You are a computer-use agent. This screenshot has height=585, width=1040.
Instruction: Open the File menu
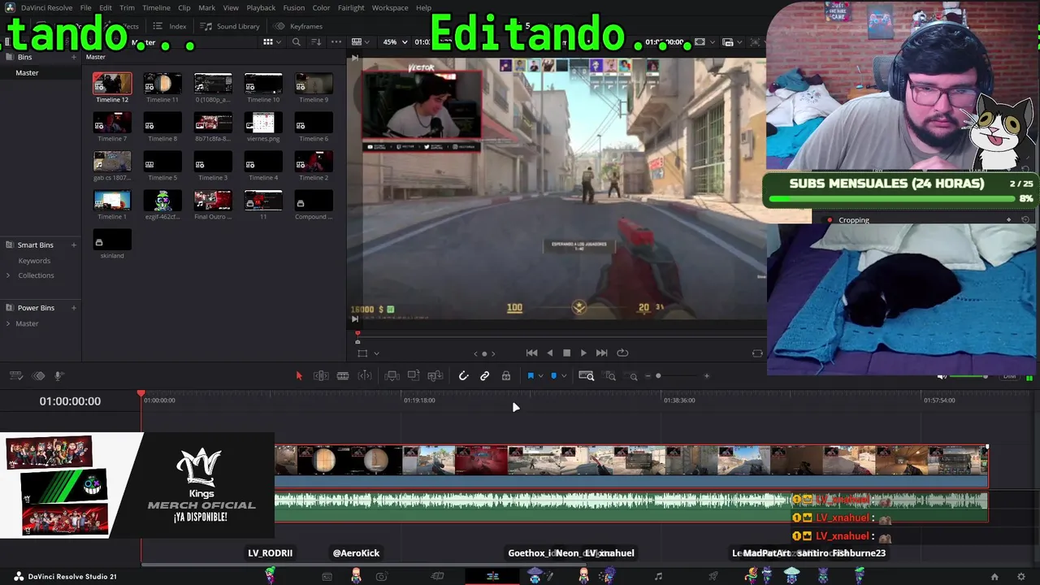[x=85, y=7]
